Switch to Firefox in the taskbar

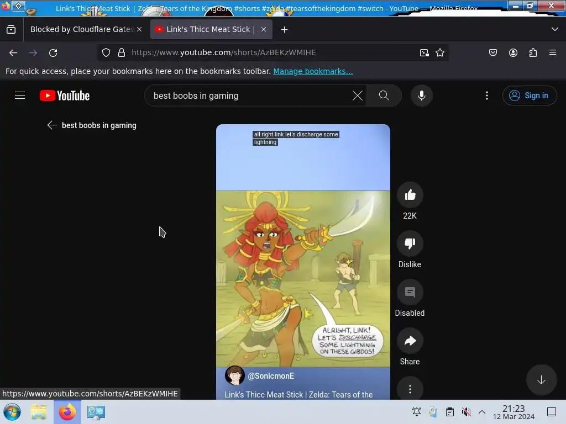pyautogui.click(x=67, y=412)
